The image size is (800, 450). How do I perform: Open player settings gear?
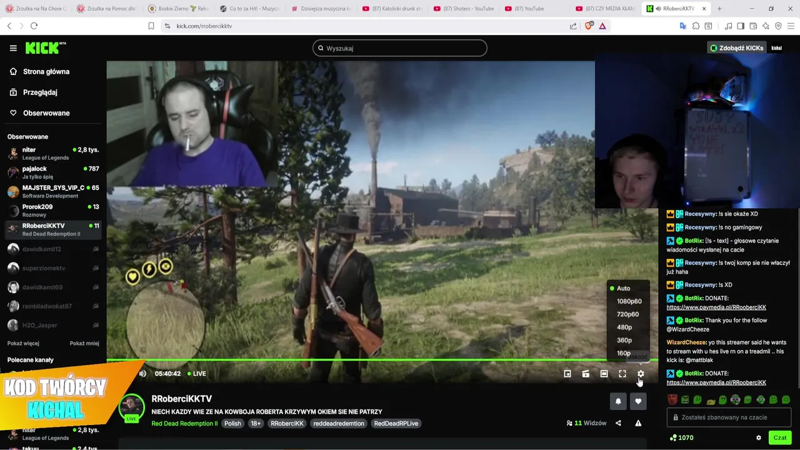point(641,374)
